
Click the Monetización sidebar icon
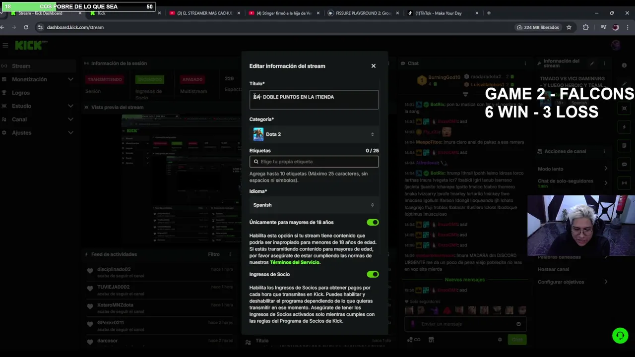tap(4, 79)
